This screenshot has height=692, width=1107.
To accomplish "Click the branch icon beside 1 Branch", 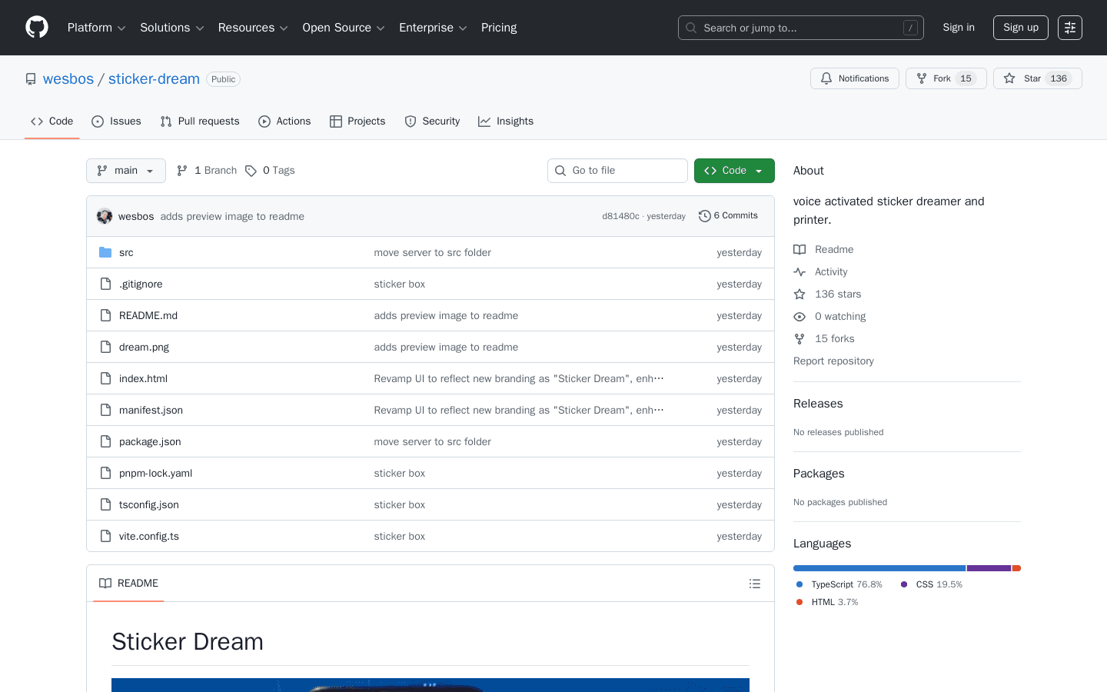I will [182, 171].
